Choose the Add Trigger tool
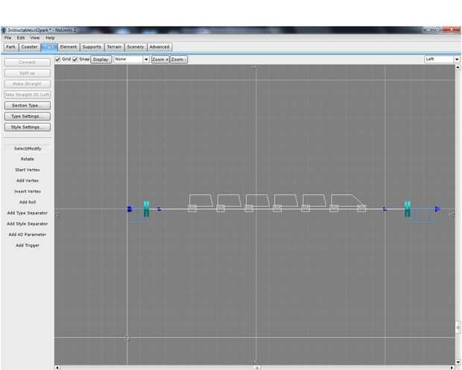The width and height of the screenshot is (462, 370). pos(28,245)
